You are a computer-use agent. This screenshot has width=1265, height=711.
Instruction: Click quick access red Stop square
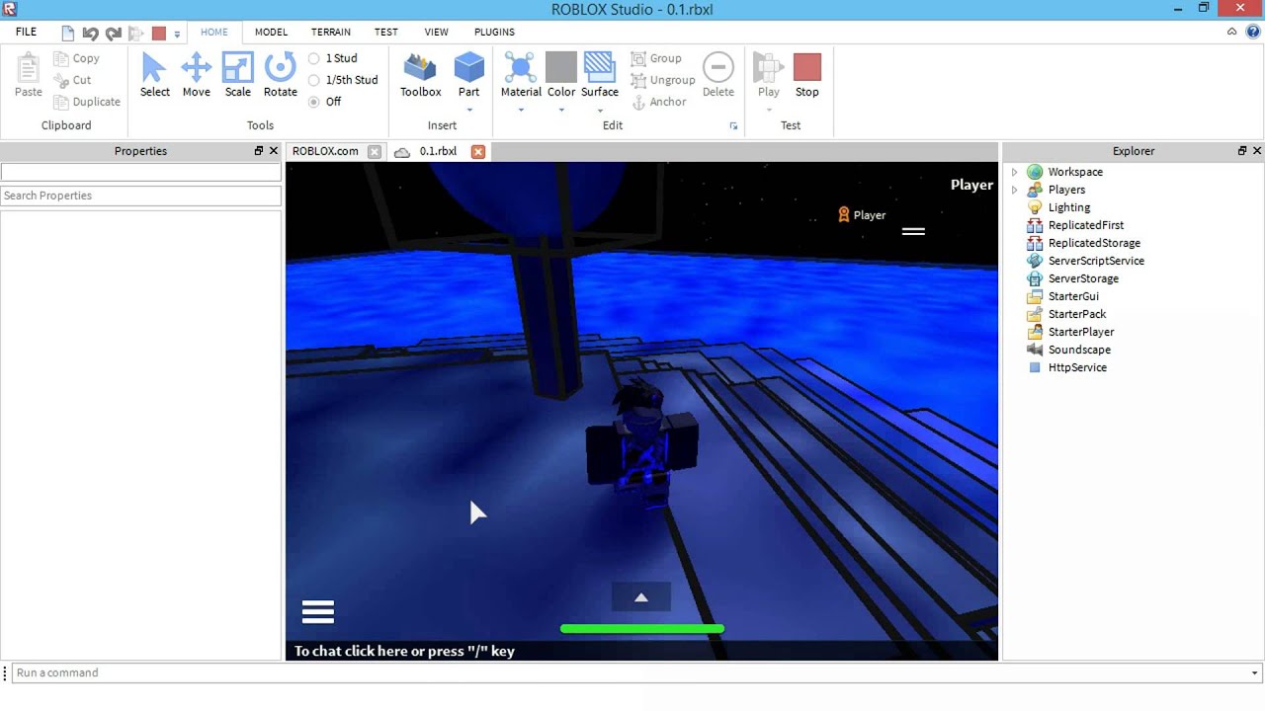click(x=158, y=33)
